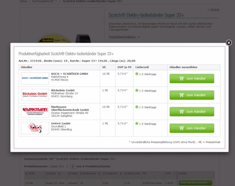Select Art.Nr. 331920 details line

[x=77, y=61]
